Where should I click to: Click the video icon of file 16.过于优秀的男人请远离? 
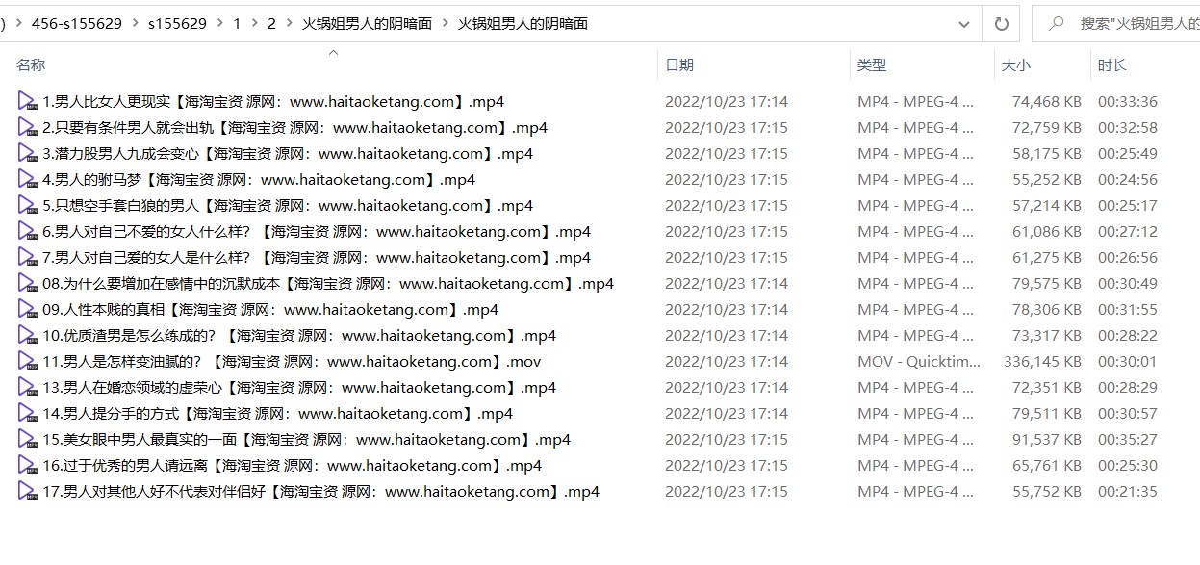[x=27, y=465]
